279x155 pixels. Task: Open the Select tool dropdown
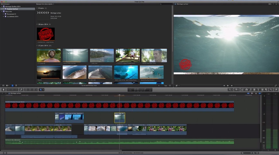point(42,90)
